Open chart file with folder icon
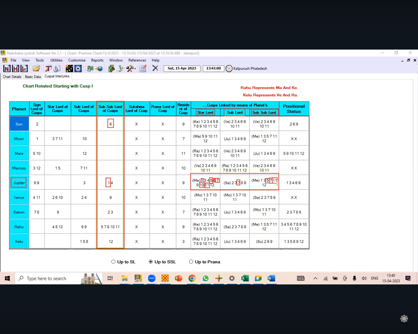The height and width of the screenshot is (334, 418). coord(36,68)
